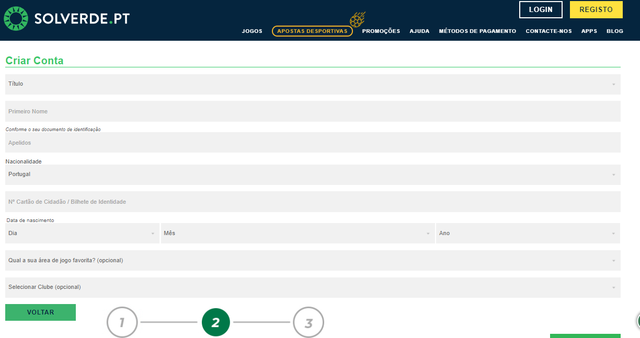Navigate to Apostas Desportivas

[x=312, y=31]
